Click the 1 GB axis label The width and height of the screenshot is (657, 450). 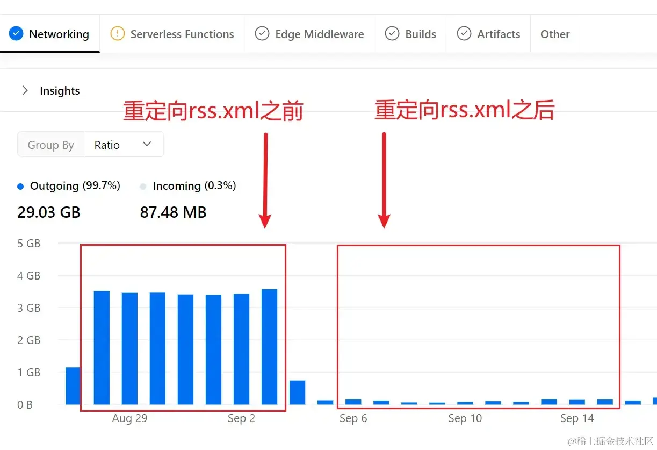coord(29,373)
